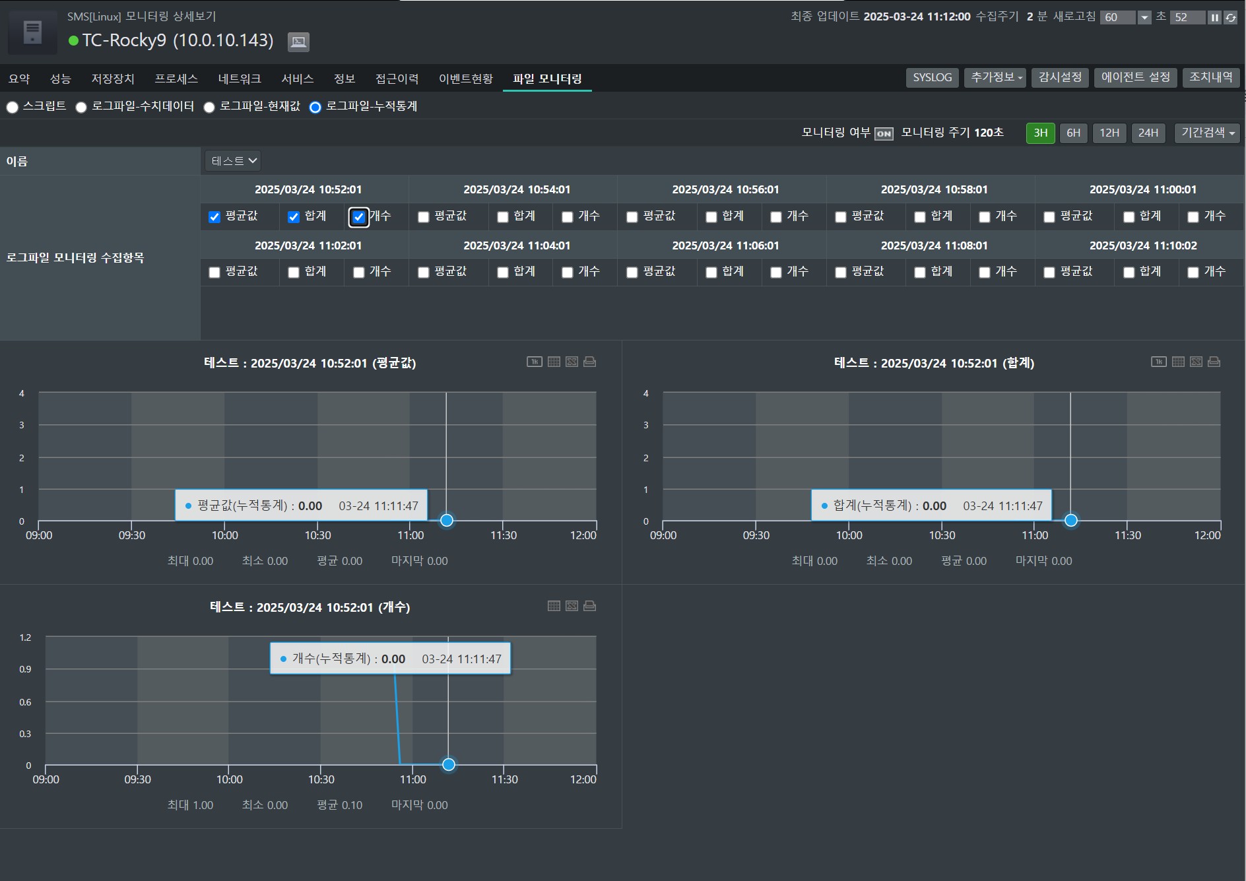1246x881 pixels.
Task: Click data point on 개수 chart line
Action: (x=449, y=764)
